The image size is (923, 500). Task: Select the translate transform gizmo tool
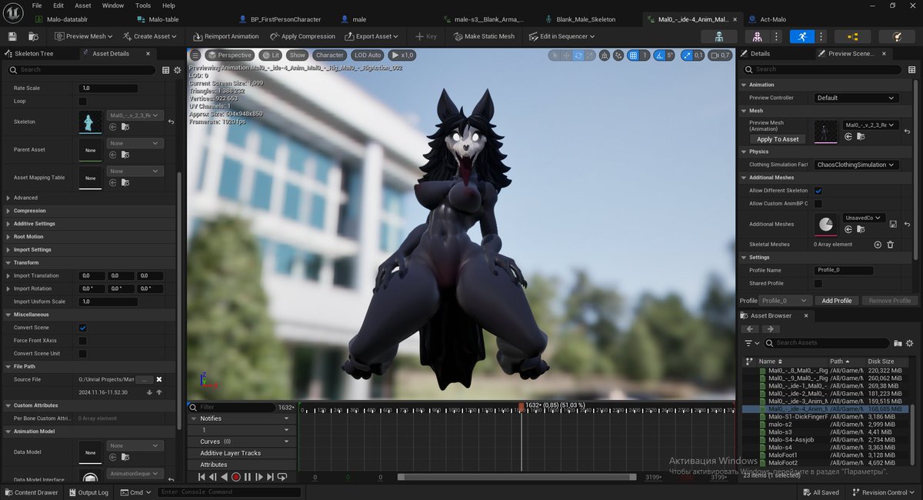pyautogui.click(x=566, y=55)
